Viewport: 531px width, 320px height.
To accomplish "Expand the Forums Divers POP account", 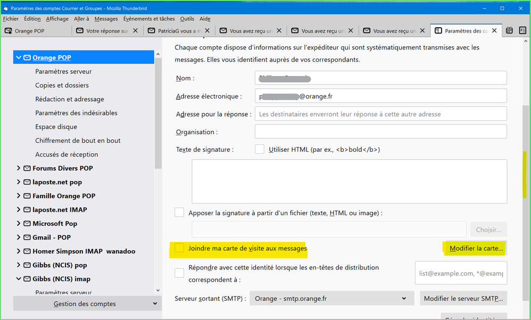I will [19, 168].
